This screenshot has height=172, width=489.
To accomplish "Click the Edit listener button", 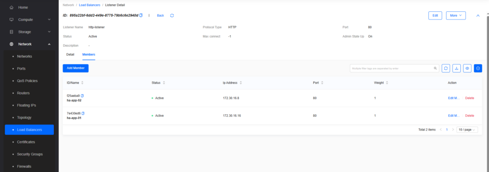I will click(x=435, y=16).
